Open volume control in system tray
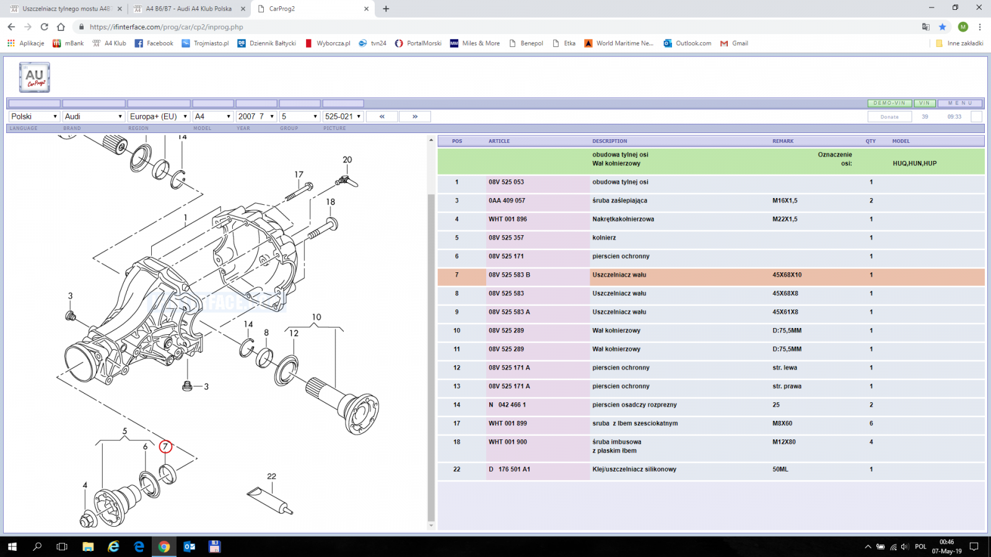This screenshot has height=557, width=991. pos(905,546)
